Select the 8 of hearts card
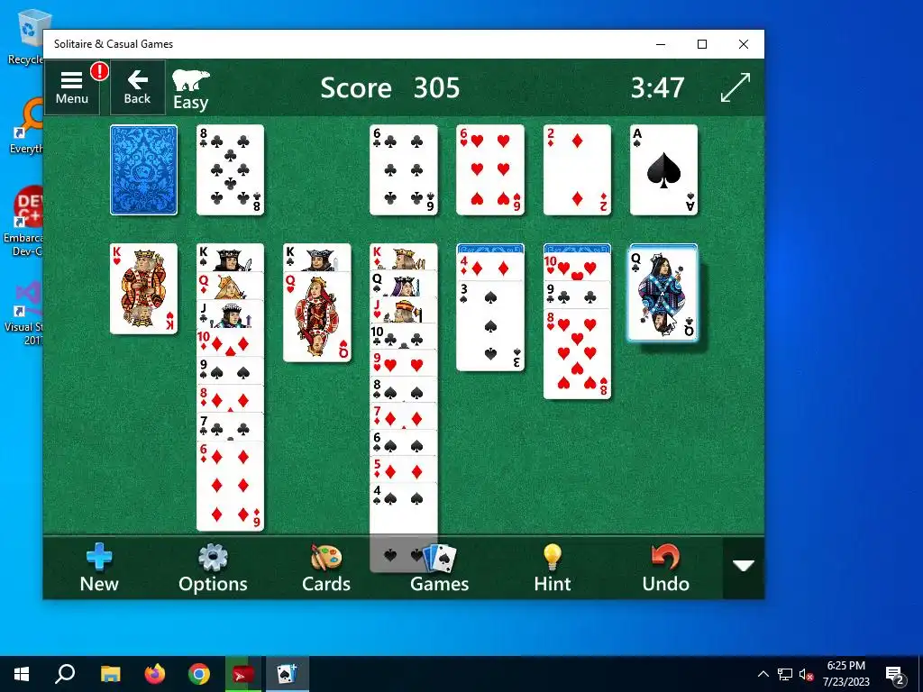 click(577, 354)
